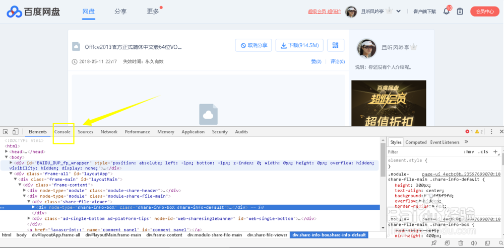This screenshot has height=248, width=504.
Task: Click the 下载(914.5M) download button
Action: (299, 45)
